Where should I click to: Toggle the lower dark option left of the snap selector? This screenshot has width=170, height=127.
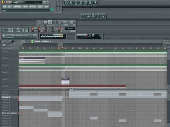pyautogui.click(x=52, y=31)
